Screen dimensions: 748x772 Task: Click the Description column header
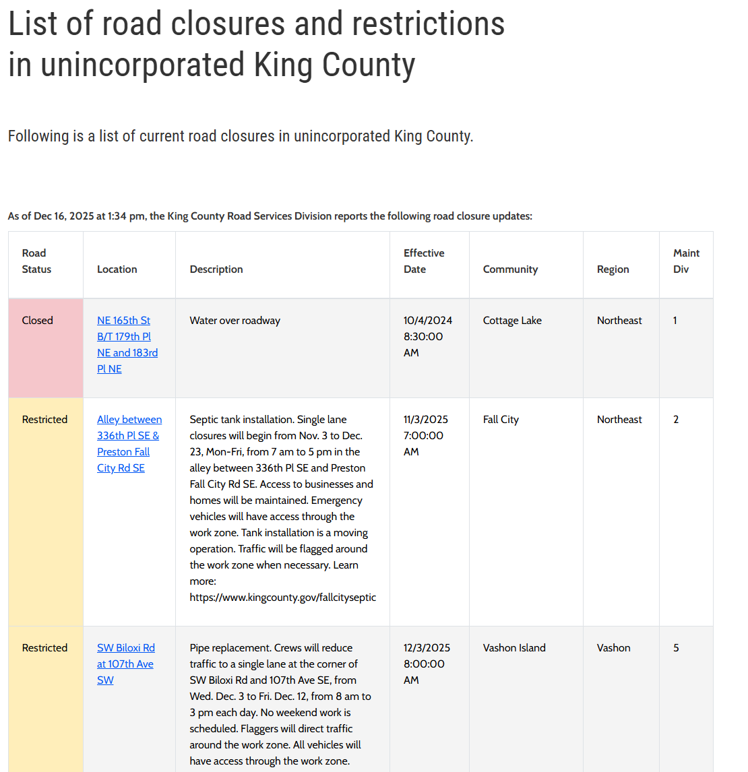pyautogui.click(x=216, y=269)
